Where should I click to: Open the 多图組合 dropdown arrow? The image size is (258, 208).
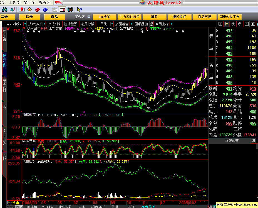pos(131,24)
